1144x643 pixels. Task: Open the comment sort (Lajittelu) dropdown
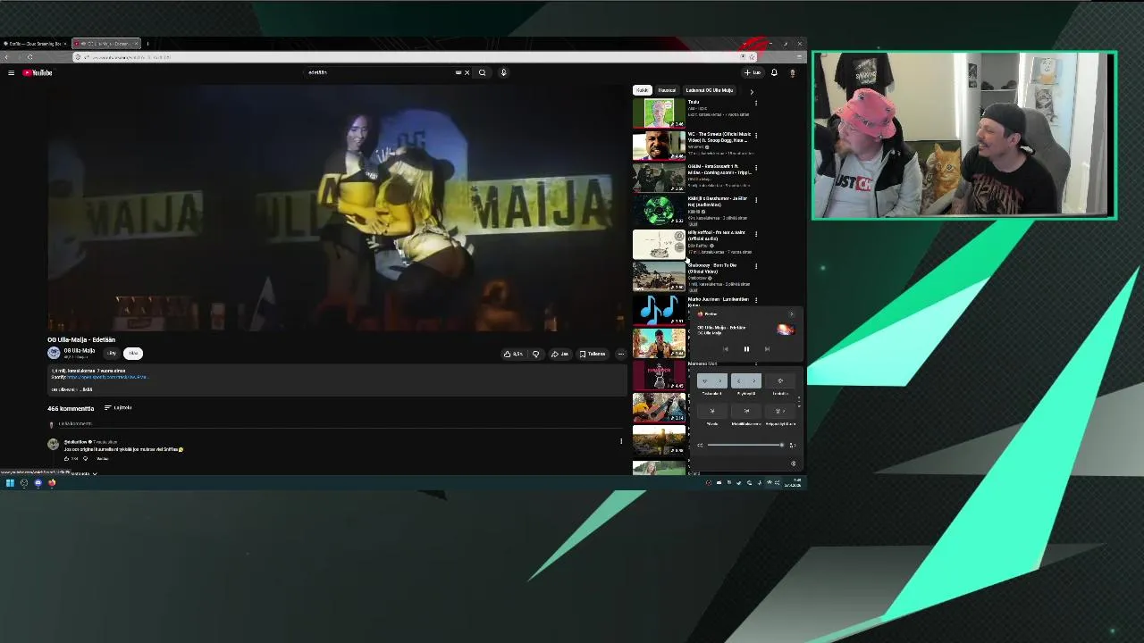118,407
